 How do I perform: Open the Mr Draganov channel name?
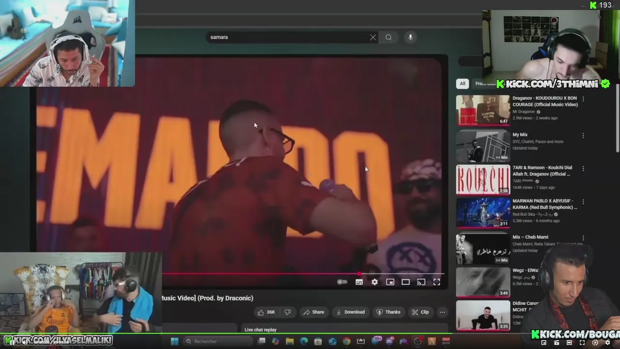pyautogui.click(x=524, y=111)
